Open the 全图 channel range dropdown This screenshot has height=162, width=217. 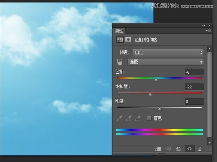165,62
